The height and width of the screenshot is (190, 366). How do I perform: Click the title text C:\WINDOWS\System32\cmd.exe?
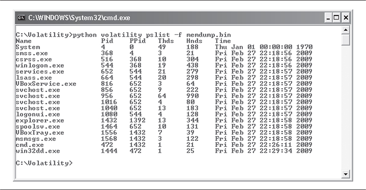coord(79,18)
